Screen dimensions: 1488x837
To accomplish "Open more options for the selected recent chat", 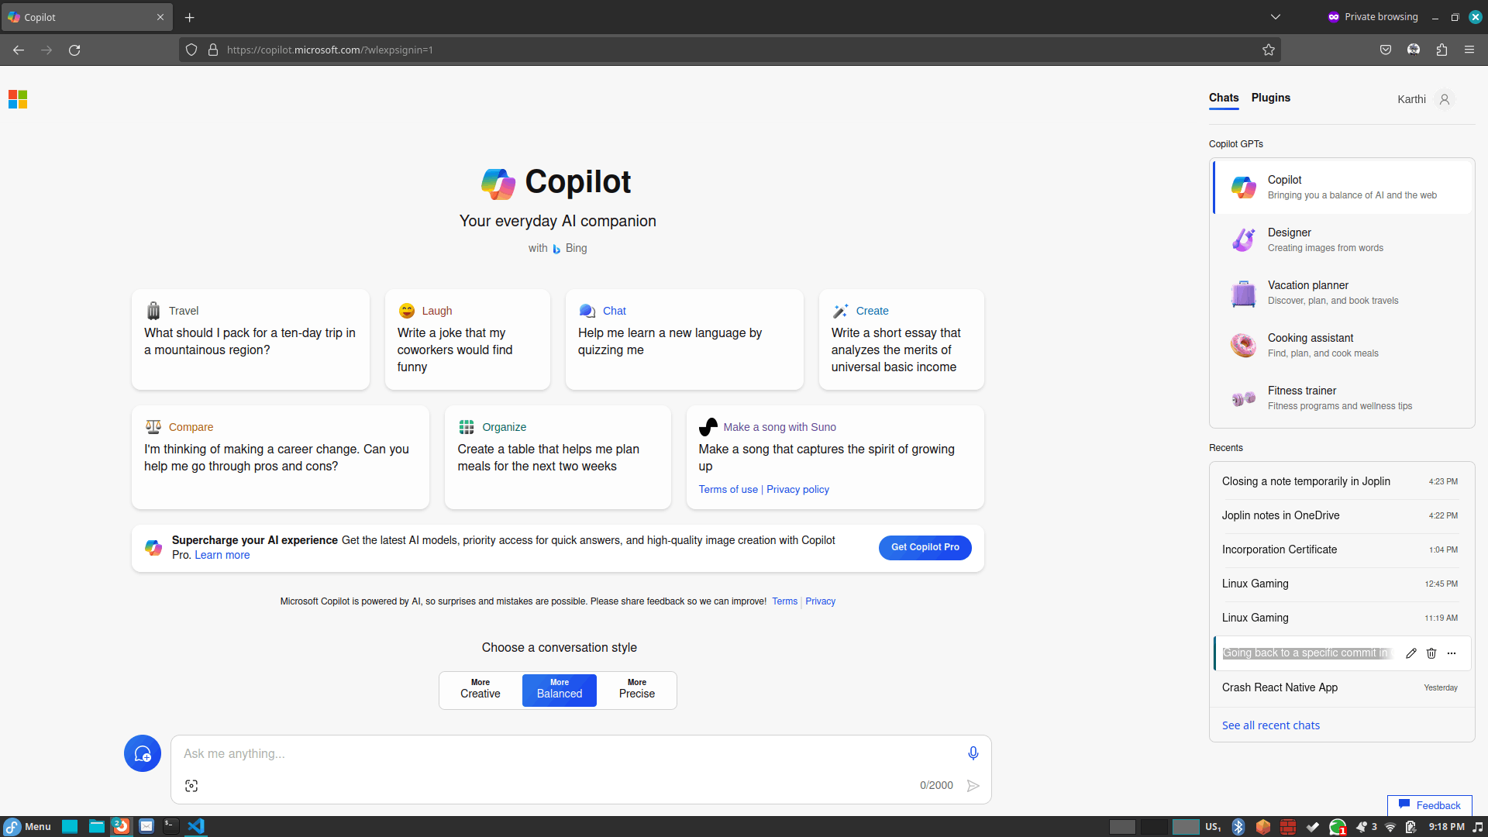I will (x=1452, y=653).
